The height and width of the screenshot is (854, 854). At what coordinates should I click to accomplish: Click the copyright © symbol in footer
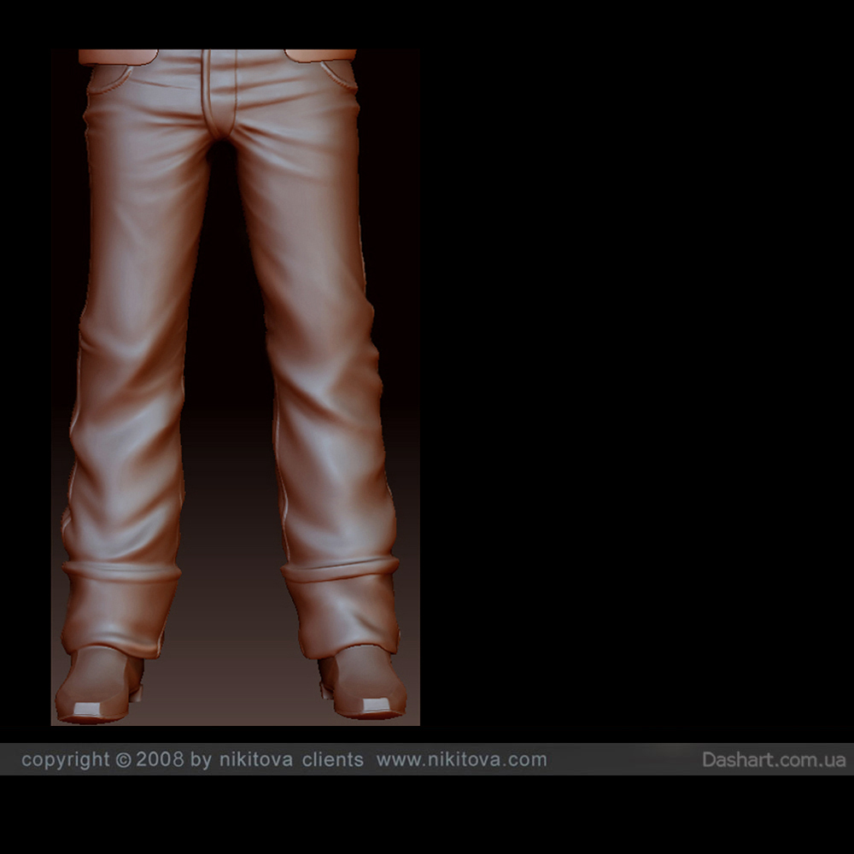(123, 759)
